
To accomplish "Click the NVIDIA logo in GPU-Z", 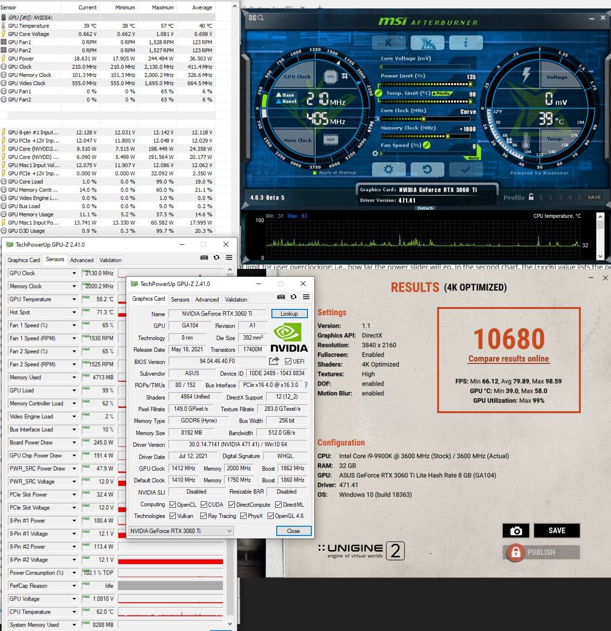I will tap(288, 337).
